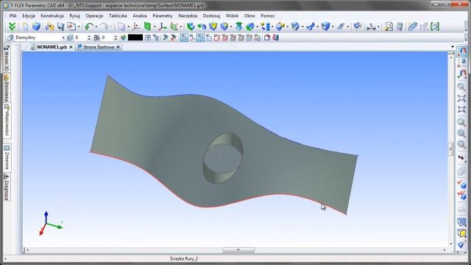Image resolution: width=471 pixels, height=265 pixels.
Task: Toggle the red box selector filter button
Action: point(216,38)
